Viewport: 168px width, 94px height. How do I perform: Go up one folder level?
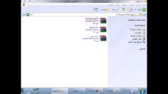(123, 10)
